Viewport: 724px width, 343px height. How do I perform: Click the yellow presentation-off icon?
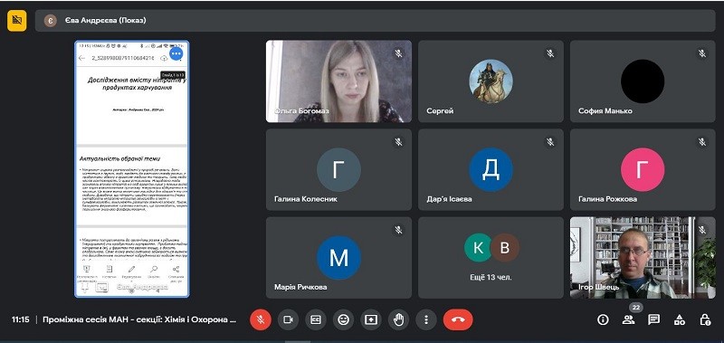tap(17, 20)
